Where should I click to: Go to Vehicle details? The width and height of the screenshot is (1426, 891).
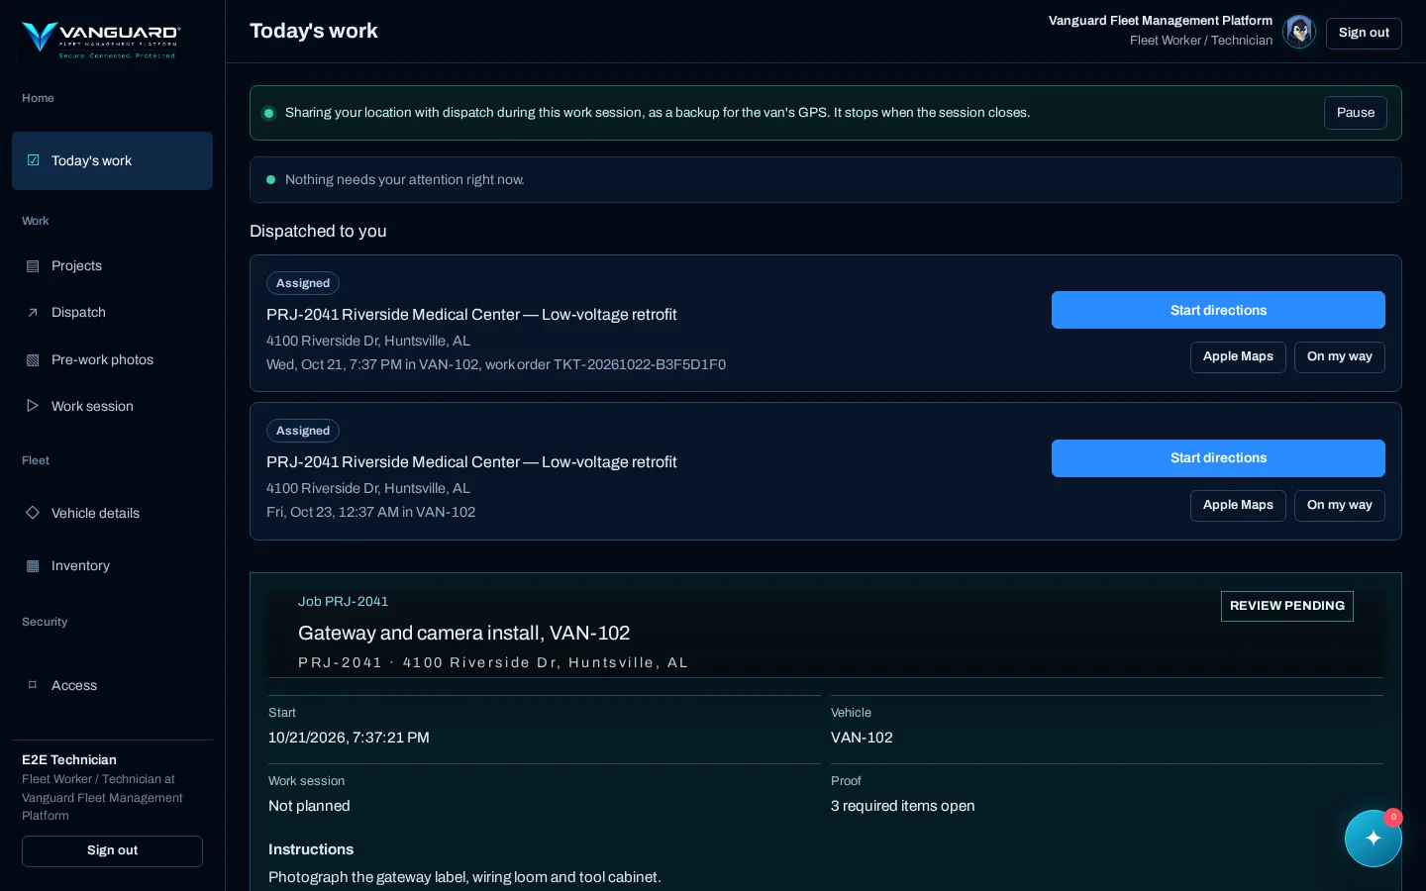(x=112, y=513)
